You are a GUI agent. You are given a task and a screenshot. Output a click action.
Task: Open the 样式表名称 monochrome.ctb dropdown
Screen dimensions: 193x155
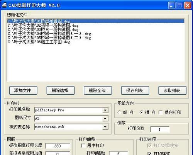(x=105, y=127)
